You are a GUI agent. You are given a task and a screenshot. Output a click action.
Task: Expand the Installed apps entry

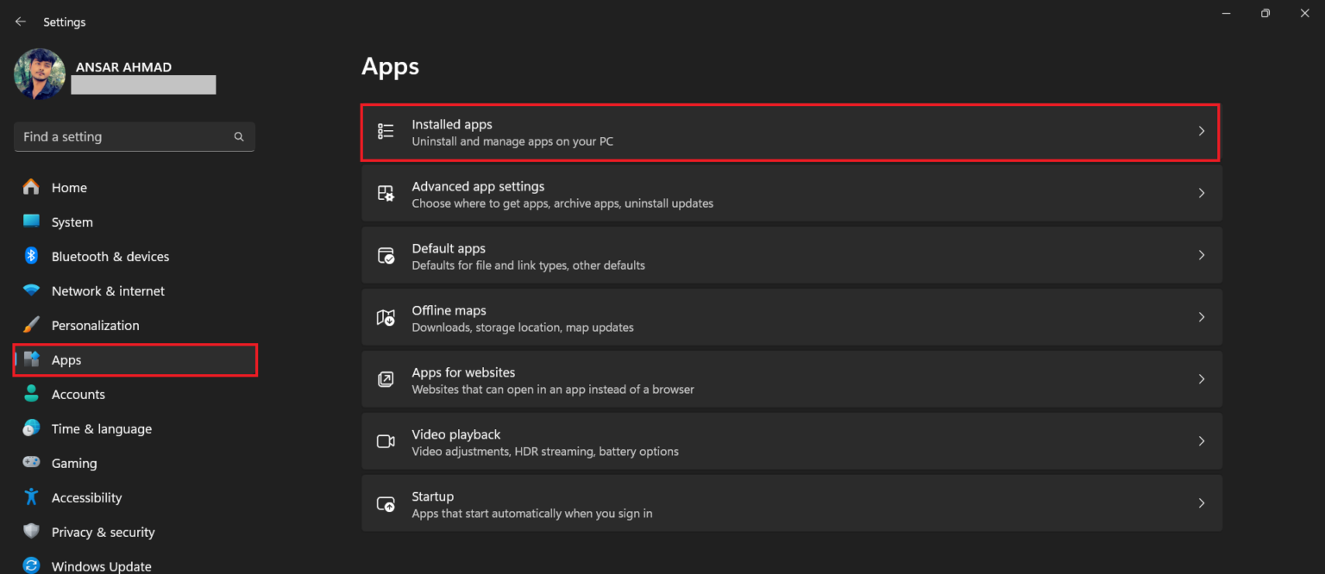click(x=1201, y=131)
